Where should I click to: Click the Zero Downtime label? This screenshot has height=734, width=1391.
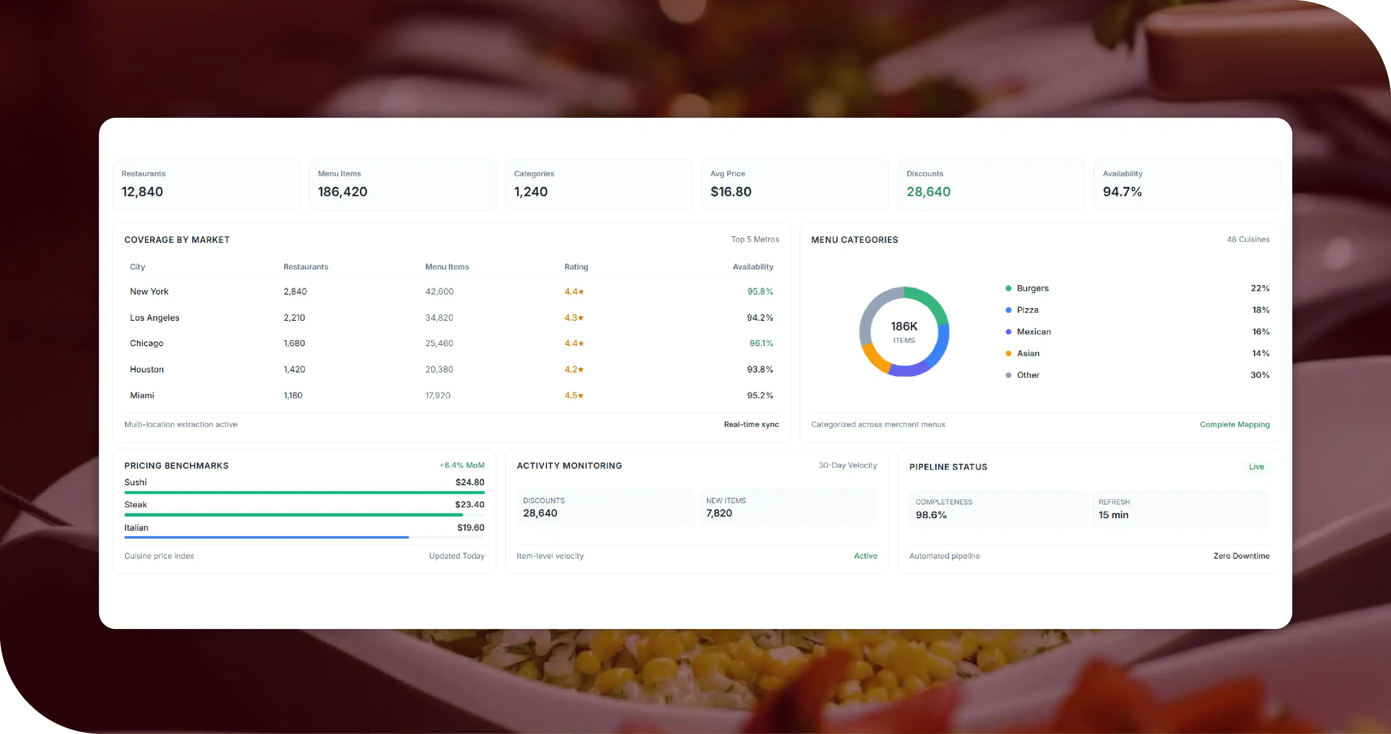[x=1241, y=556]
